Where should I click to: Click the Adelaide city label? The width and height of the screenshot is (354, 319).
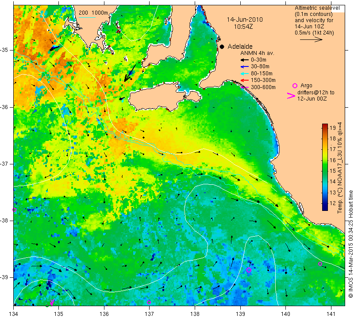pyautogui.click(x=240, y=47)
